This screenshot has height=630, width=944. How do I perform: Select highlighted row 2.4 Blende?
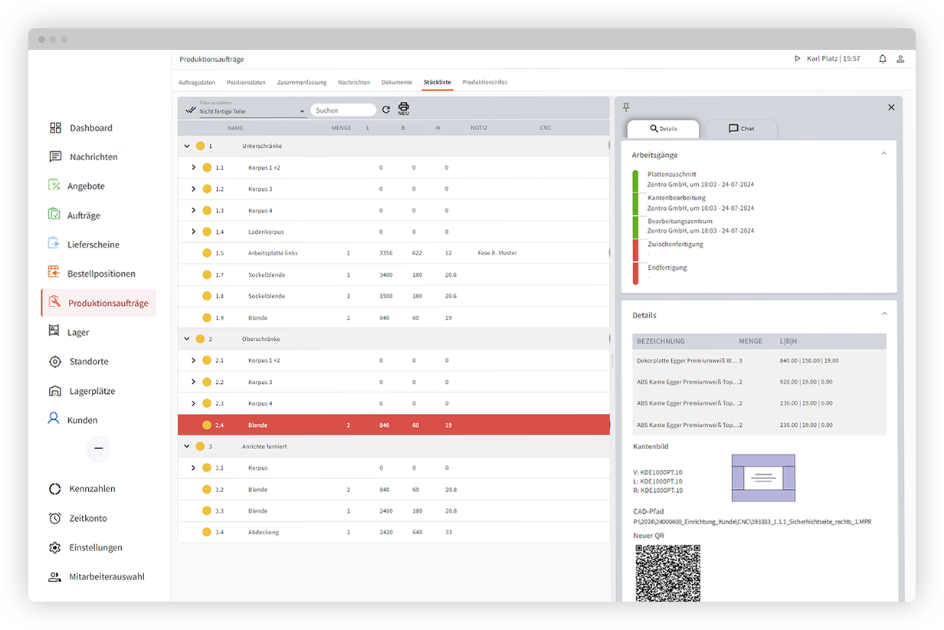click(394, 425)
